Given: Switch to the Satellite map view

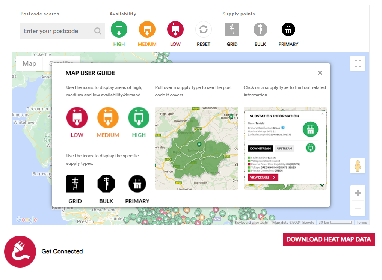Looking at the screenshot, I should tap(61, 63).
